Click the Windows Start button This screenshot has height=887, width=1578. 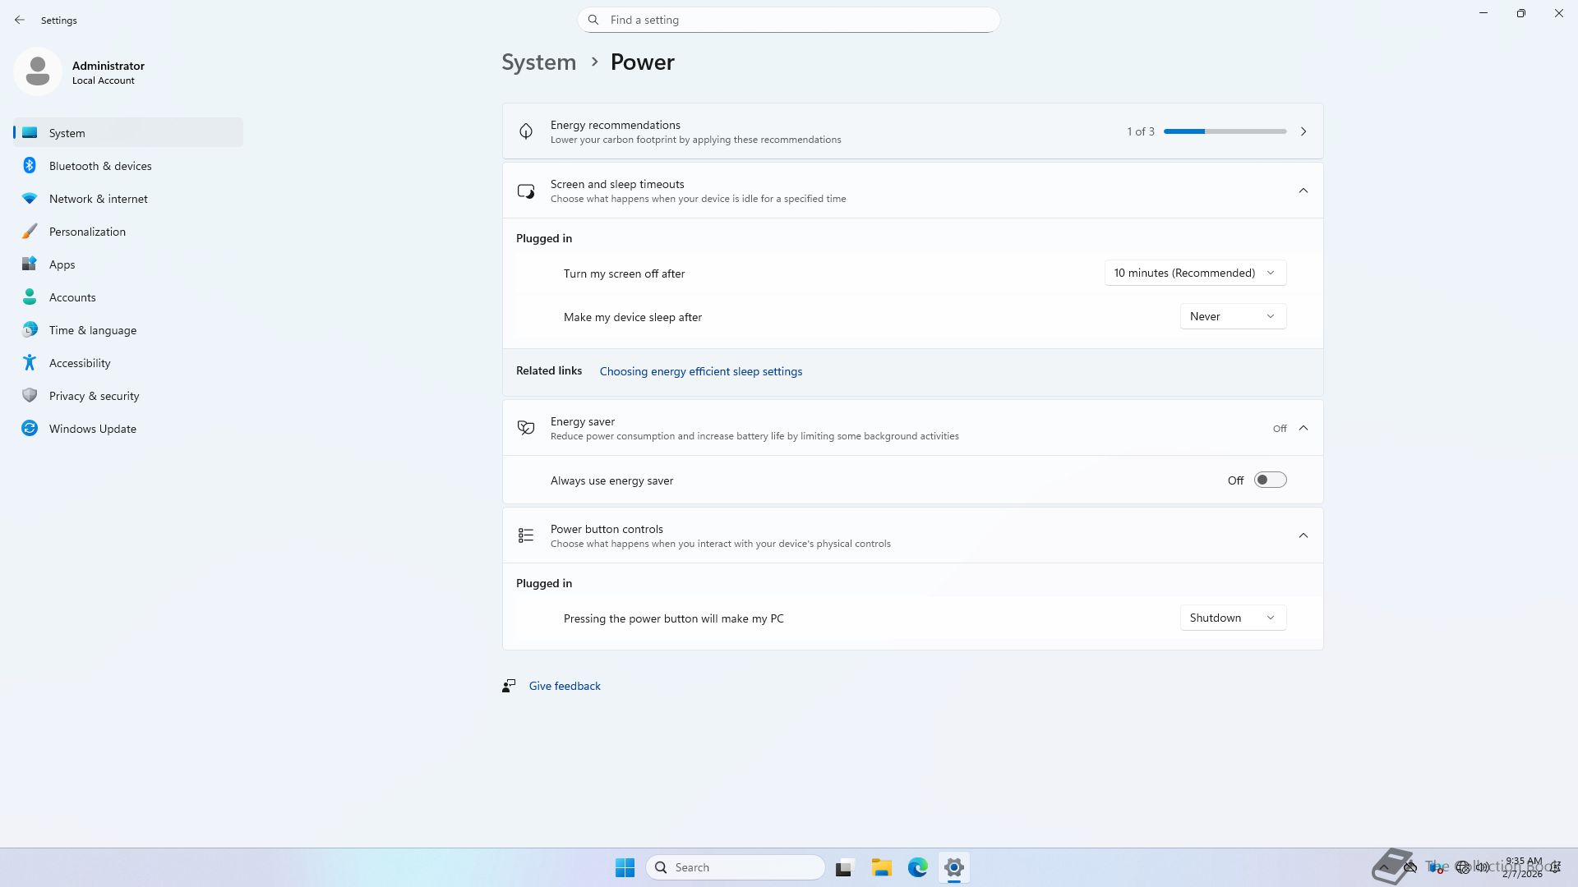coord(625,867)
